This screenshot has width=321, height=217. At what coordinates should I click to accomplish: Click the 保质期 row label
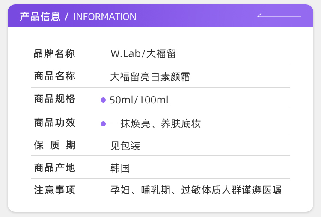tap(54, 145)
